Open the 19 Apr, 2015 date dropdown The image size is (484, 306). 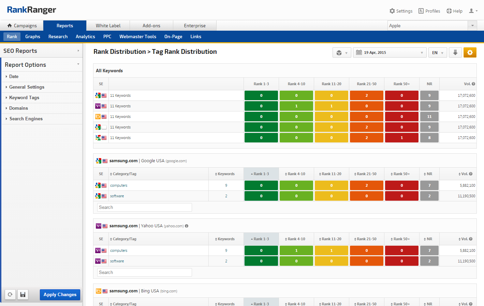click(x=390, y=52)
